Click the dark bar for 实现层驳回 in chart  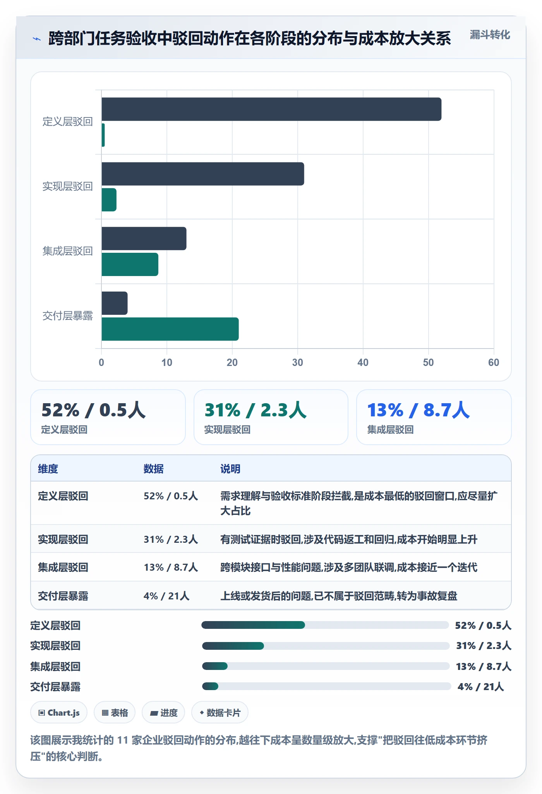point(203,174)
